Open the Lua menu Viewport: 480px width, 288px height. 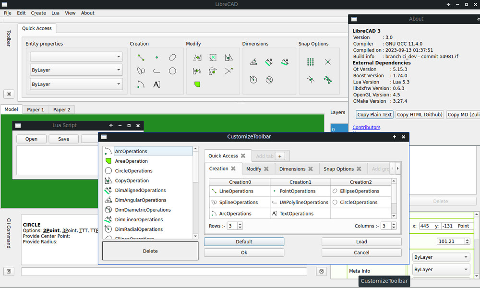click(x=55, y=13)
